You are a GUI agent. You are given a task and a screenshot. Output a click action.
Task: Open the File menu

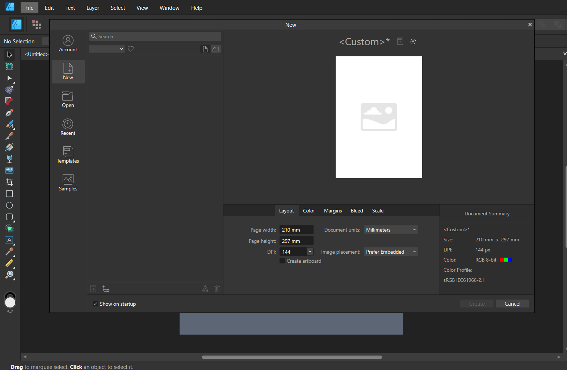29,8
